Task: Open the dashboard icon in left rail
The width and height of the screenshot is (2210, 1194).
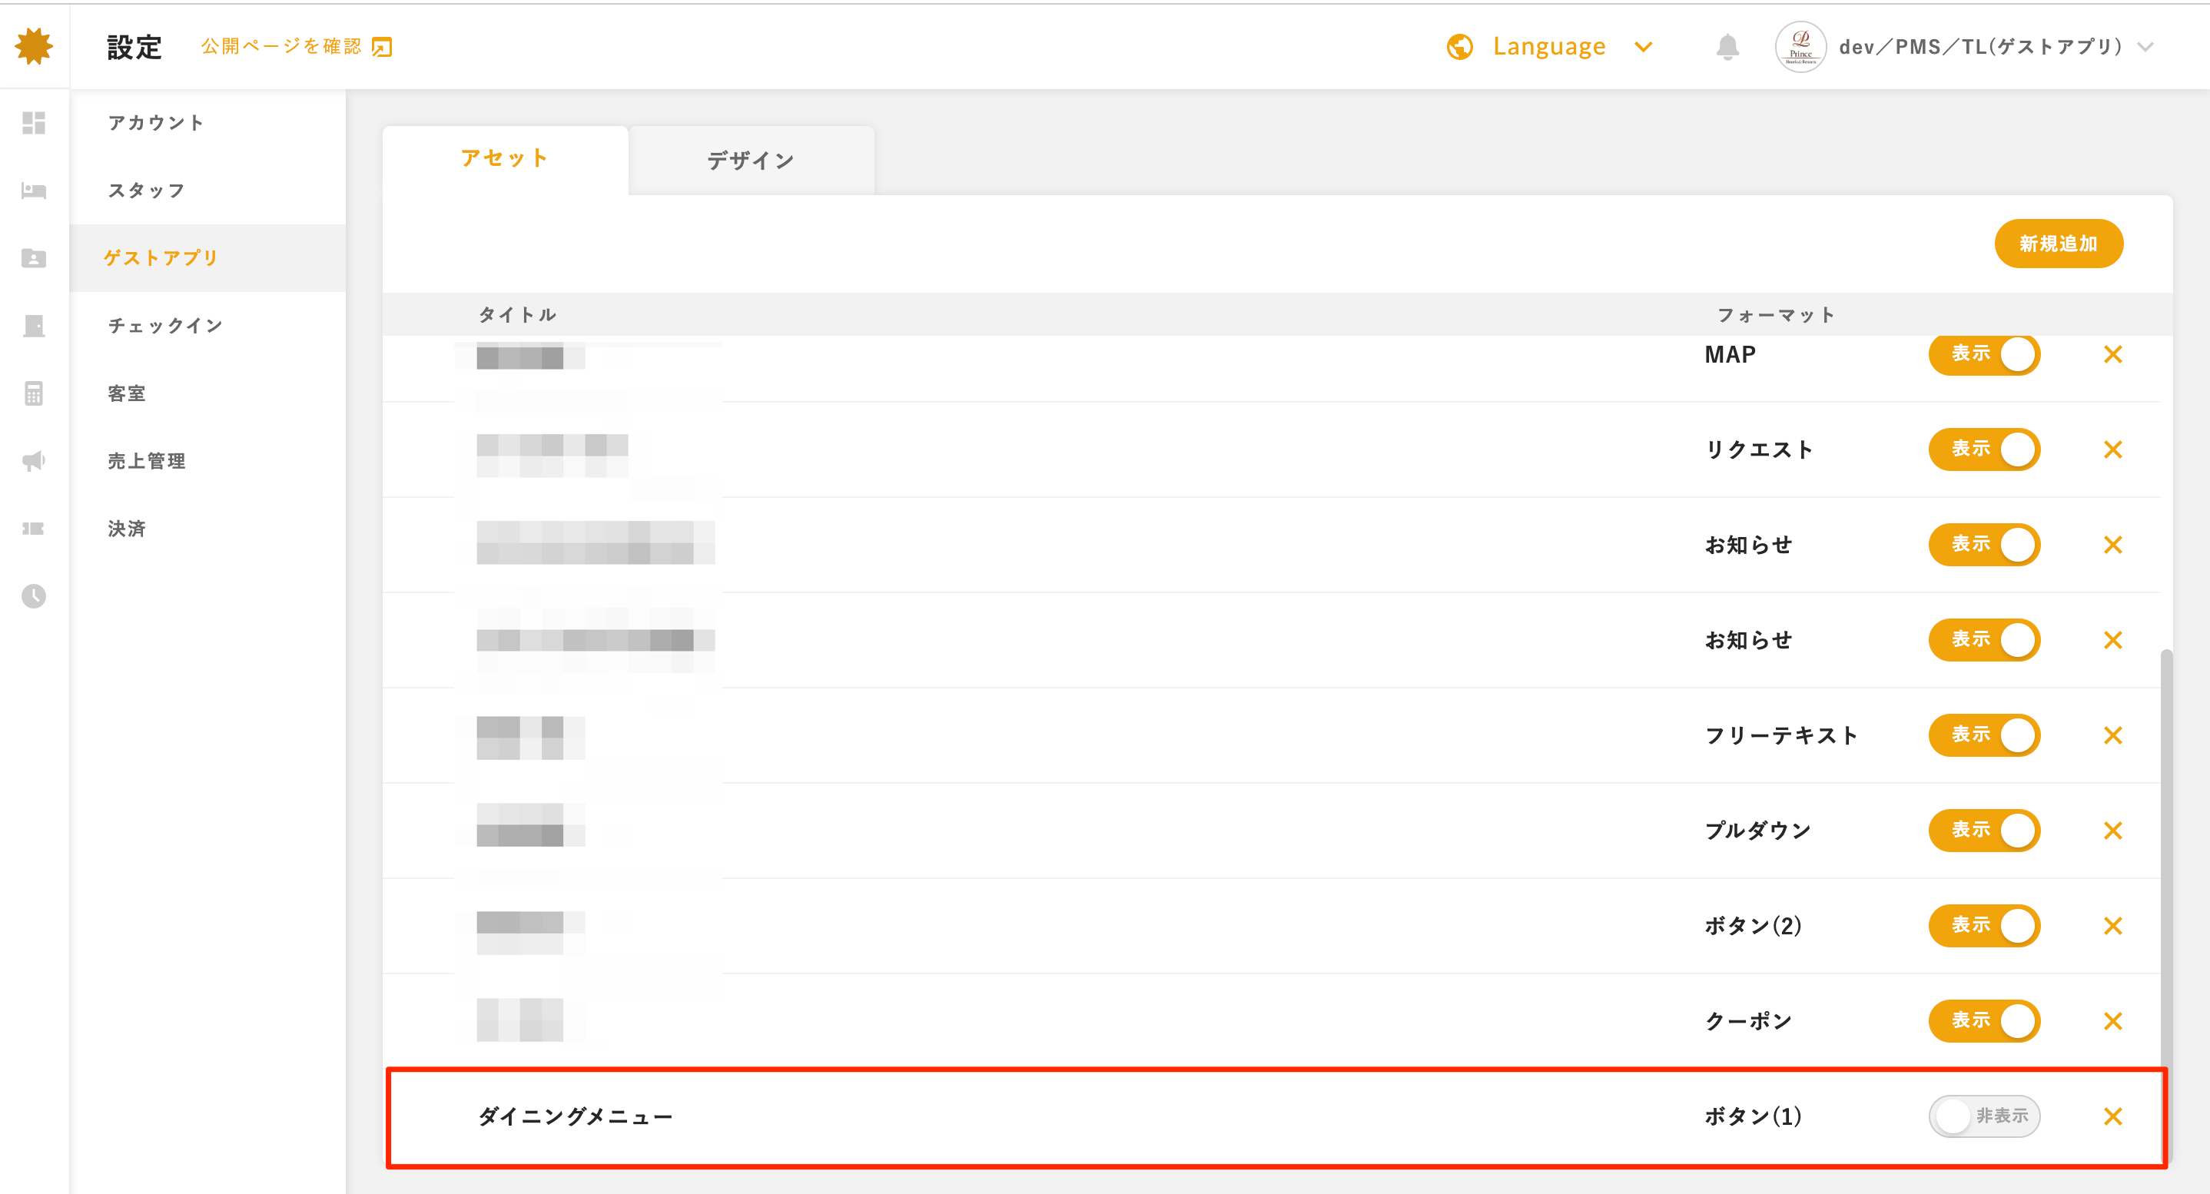Action: 35,123
